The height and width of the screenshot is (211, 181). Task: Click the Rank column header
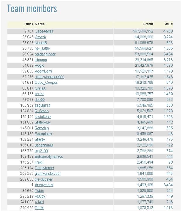click(x=29, y=24)
